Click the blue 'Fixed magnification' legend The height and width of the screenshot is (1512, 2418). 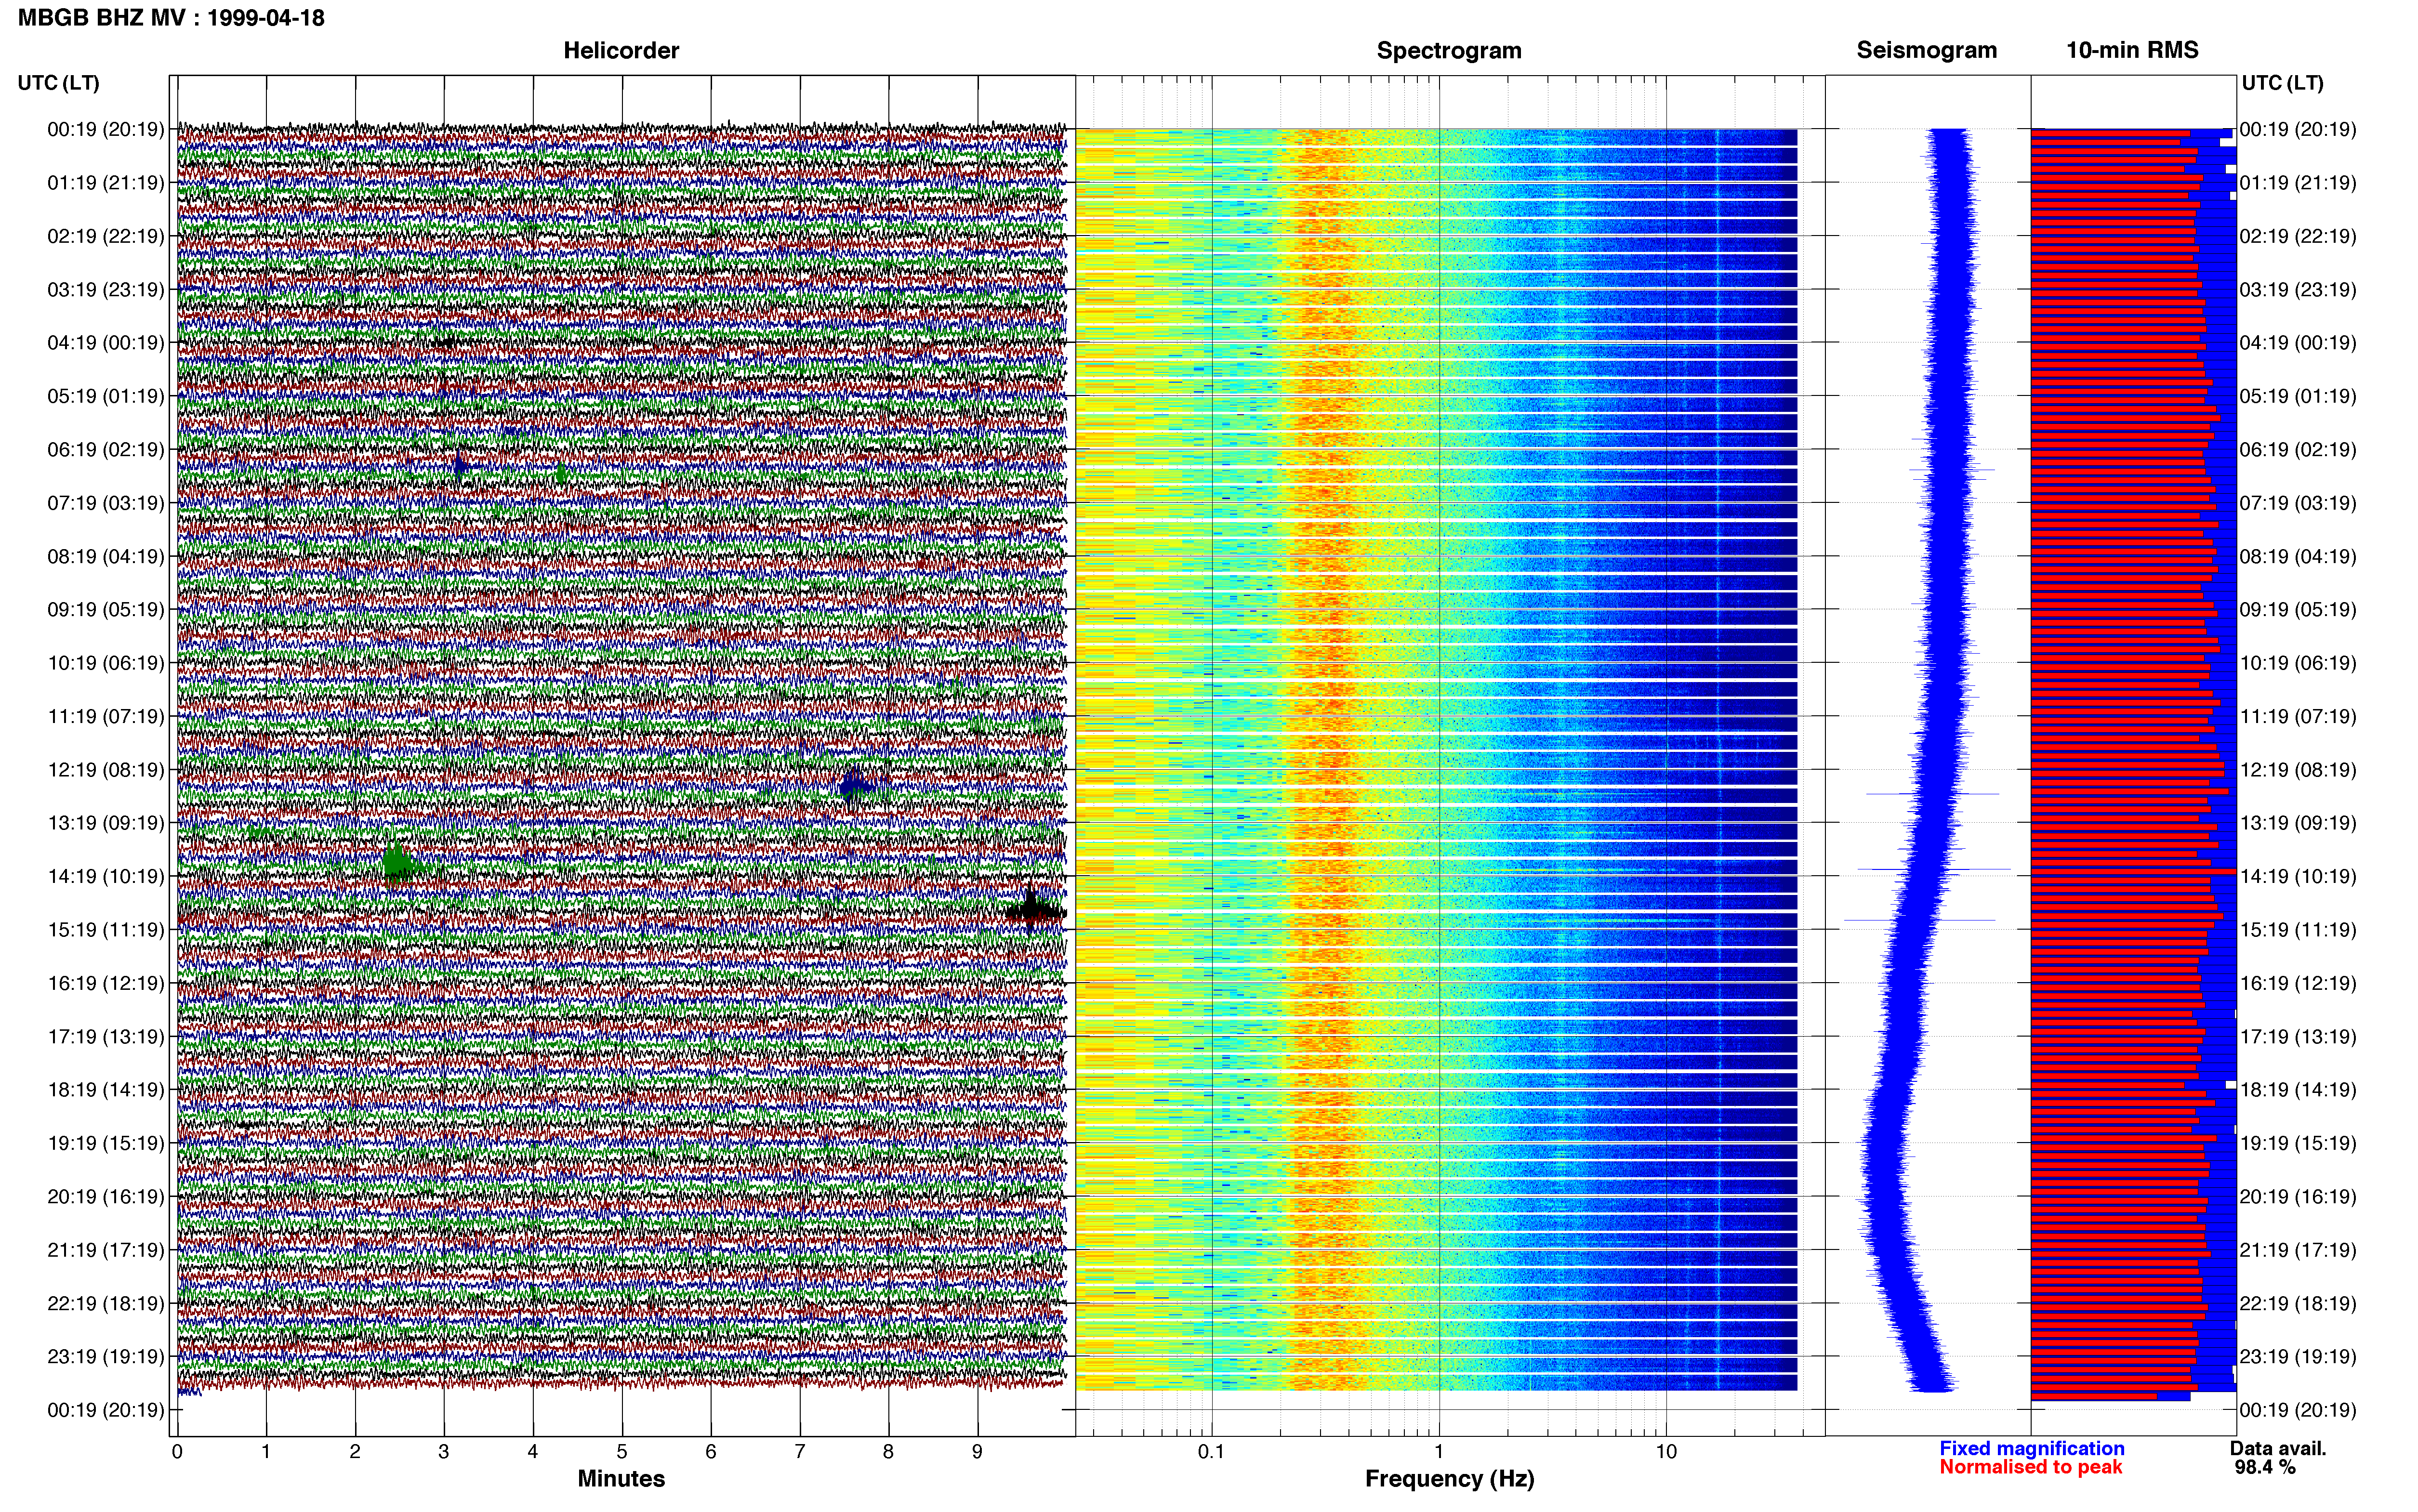coord(2031,1448)
